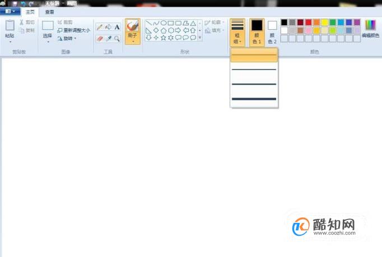Click the Save icon in title bar
382x257 pixels.
point(15,4)
